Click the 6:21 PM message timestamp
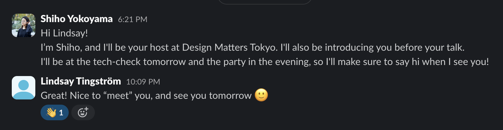This screenshot has height=130, width=503. click(x=132, y=19)
